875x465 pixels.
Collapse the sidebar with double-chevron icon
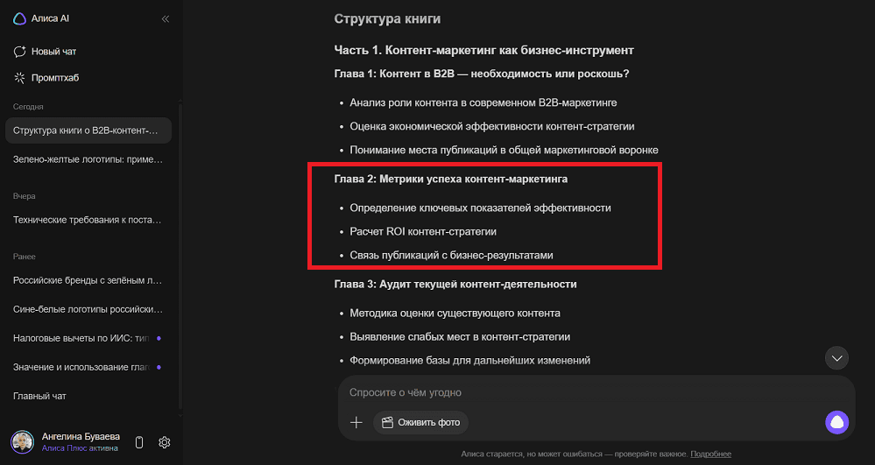click(x=165, y=18)
